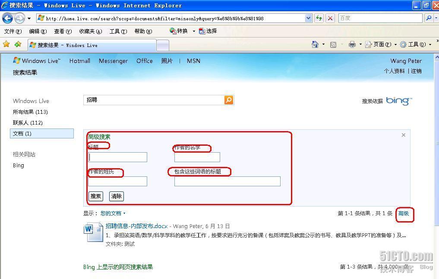Viewport: 439px width, 279px height.
Task: Open the 工具(T) menu
Action: [118, 31]
